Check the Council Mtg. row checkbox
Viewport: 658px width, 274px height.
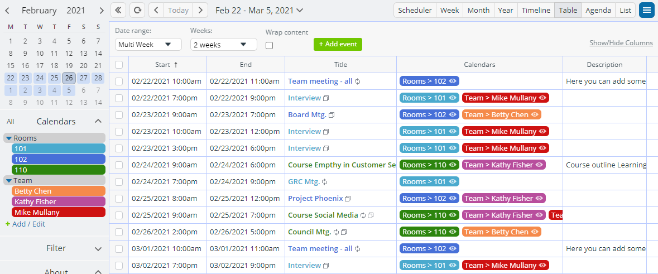pyautogui.click(x=119, y=232)
